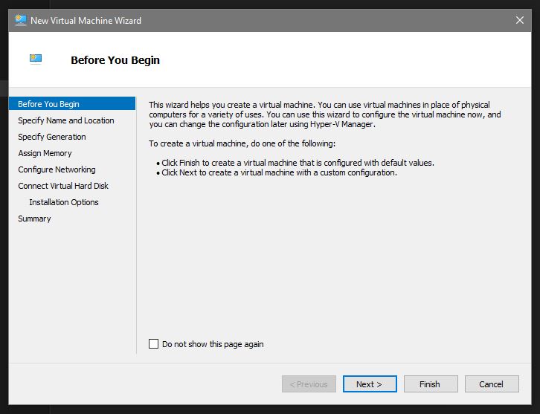The width and height of the screenshot is (540, 414).
Task: Click the wizard introduction paragraph text
Action: 320,114
